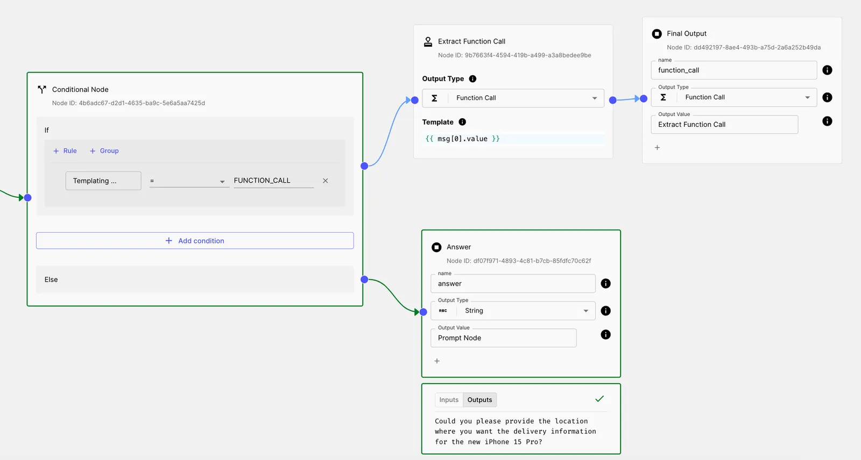Click Conditional Node ID text
Screen dimensions: 861x460
(x=129, y=103)
